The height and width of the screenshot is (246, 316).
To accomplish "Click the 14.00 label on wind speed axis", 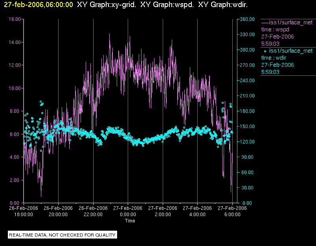I will pos(15,42).
